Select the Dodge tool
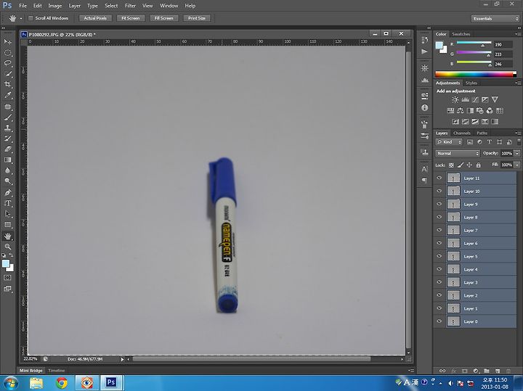523x391 pixels. [7, 181]
